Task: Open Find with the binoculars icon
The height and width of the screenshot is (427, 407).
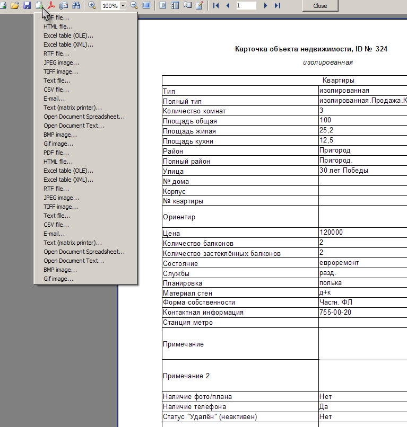Action: [76, 5]
